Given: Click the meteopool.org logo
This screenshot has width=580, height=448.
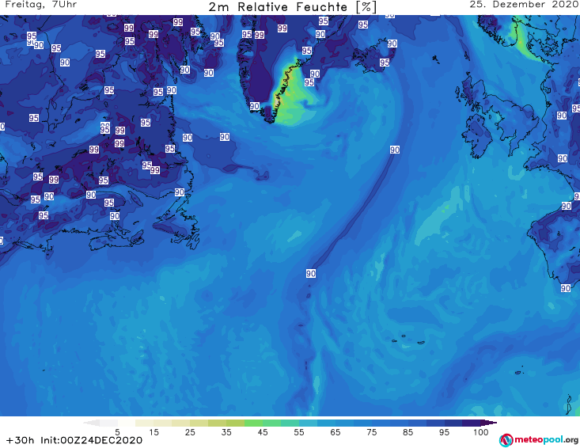Looking at the screenshot, I should [539, 440].
